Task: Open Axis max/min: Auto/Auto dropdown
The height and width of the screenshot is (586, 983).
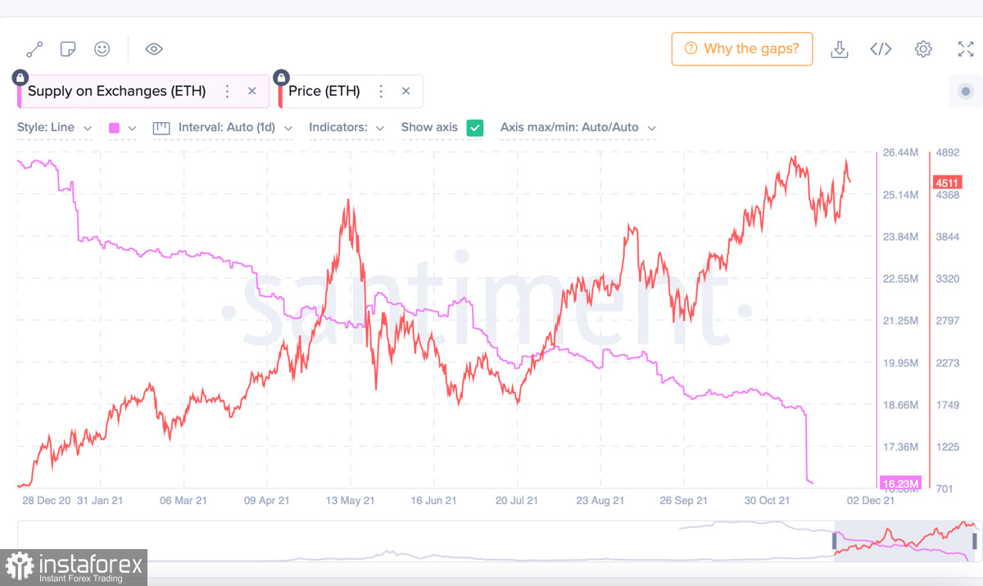Action: [578, 128]
